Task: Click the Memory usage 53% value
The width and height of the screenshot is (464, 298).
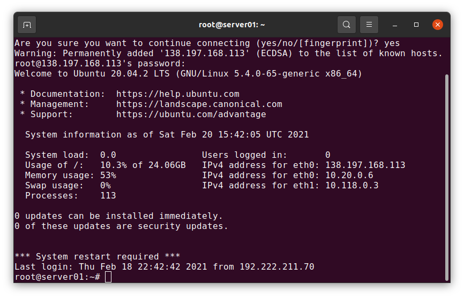Action: (x=108, y=175)
